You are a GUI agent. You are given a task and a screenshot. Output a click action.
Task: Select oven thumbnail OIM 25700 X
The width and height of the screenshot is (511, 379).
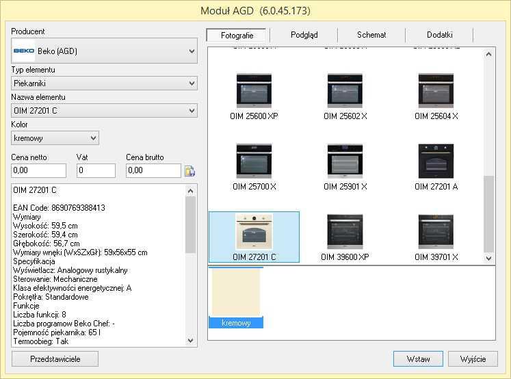click(254, 167)
